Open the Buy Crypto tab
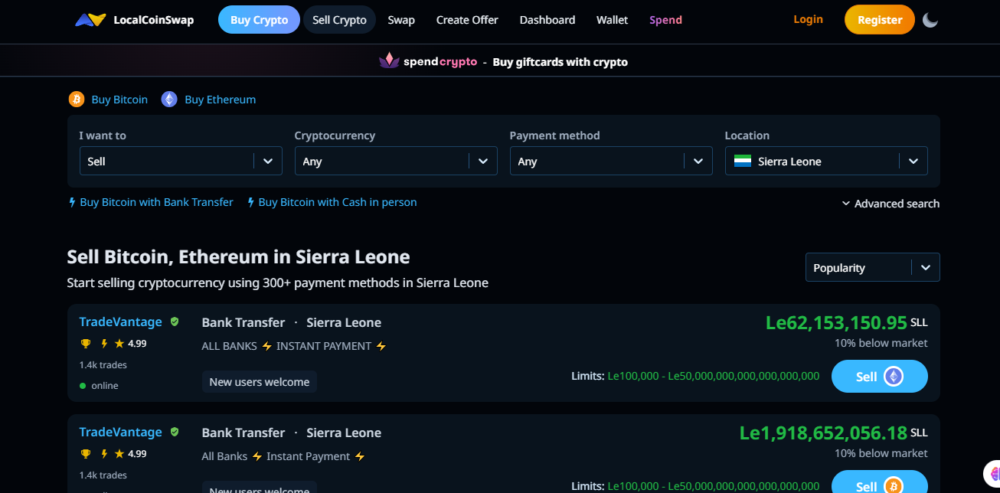 [259, 20]
